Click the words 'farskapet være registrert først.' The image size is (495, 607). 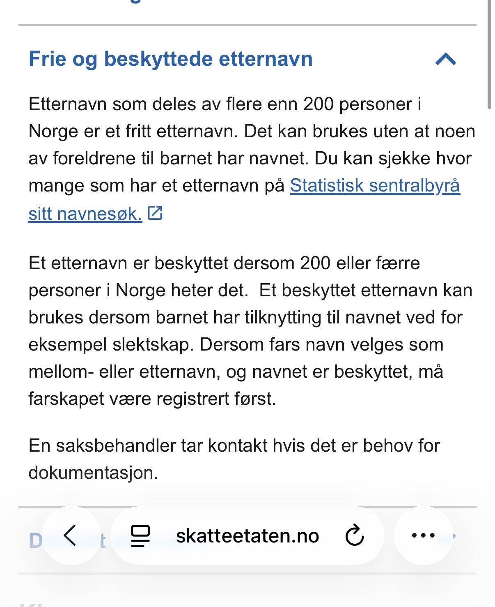pos(152,399)
